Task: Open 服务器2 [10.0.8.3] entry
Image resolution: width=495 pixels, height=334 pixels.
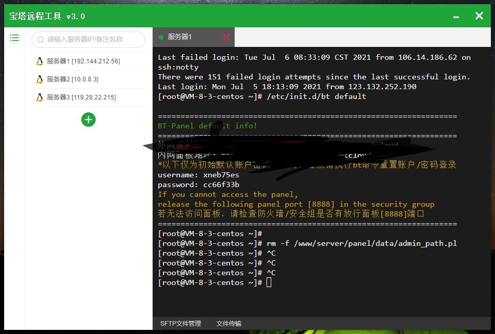Action: tap(88, 79)
